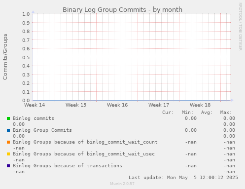
Task: Click the Week 16 axis label
Action: coord(117,105)
